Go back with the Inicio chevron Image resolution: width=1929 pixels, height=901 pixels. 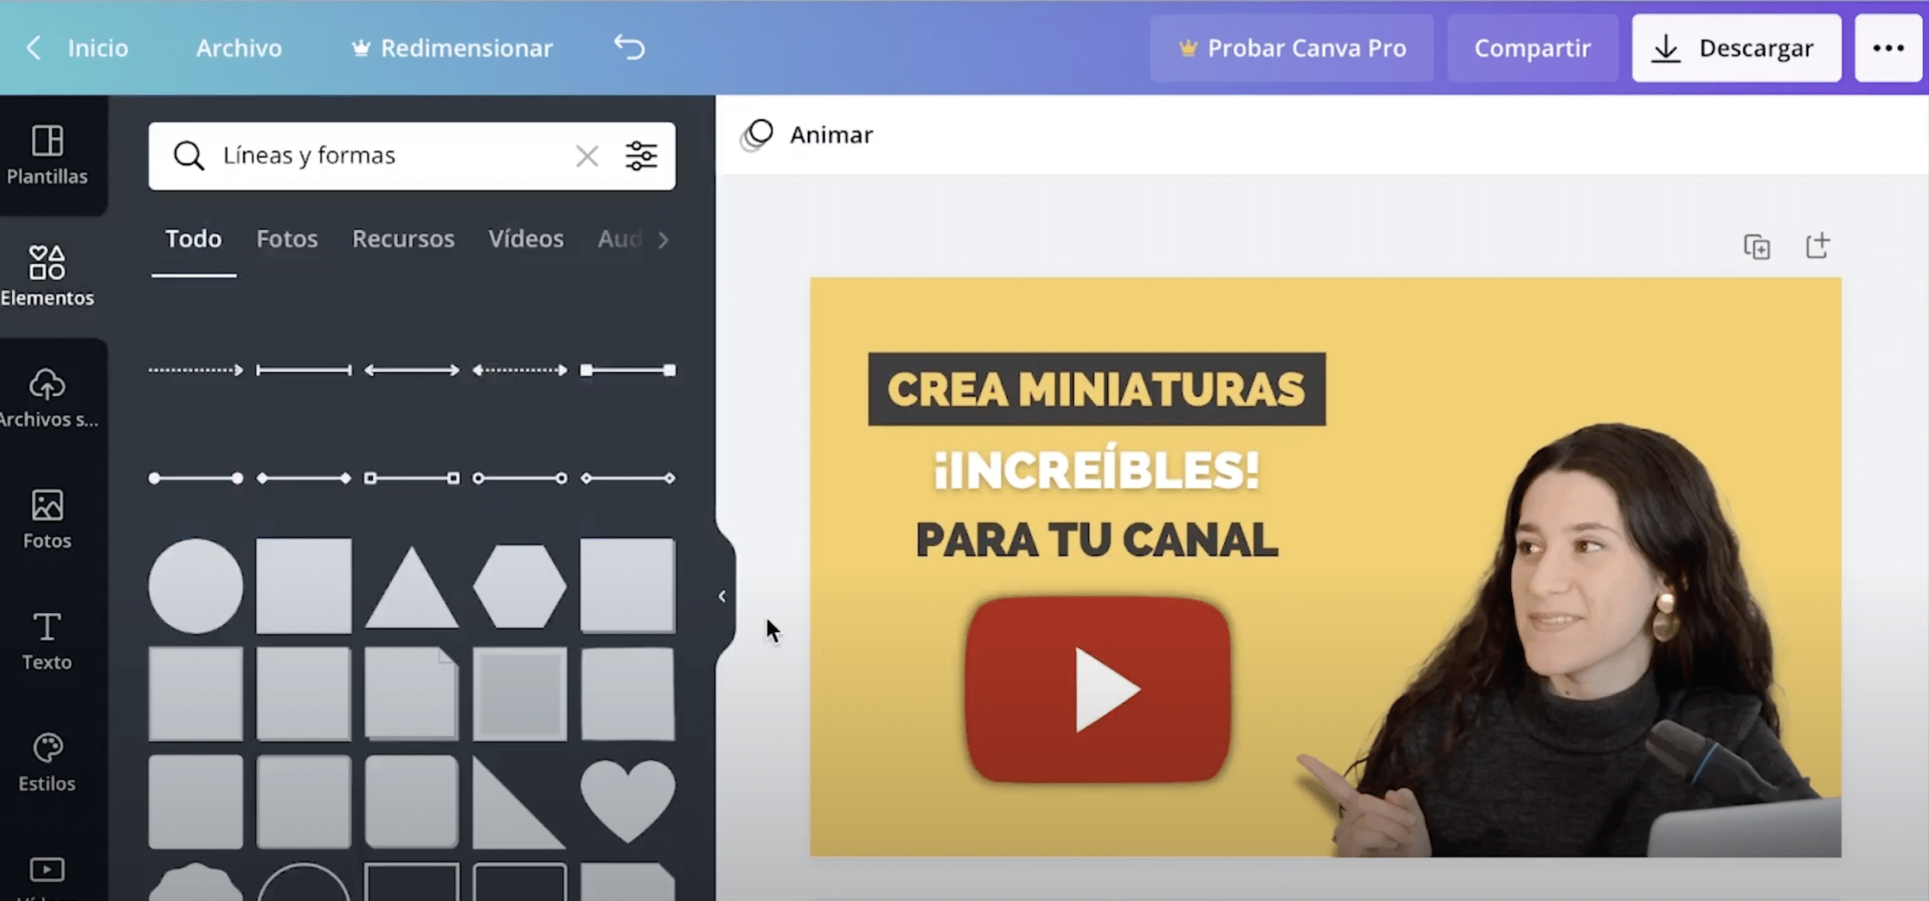point(33,47)
